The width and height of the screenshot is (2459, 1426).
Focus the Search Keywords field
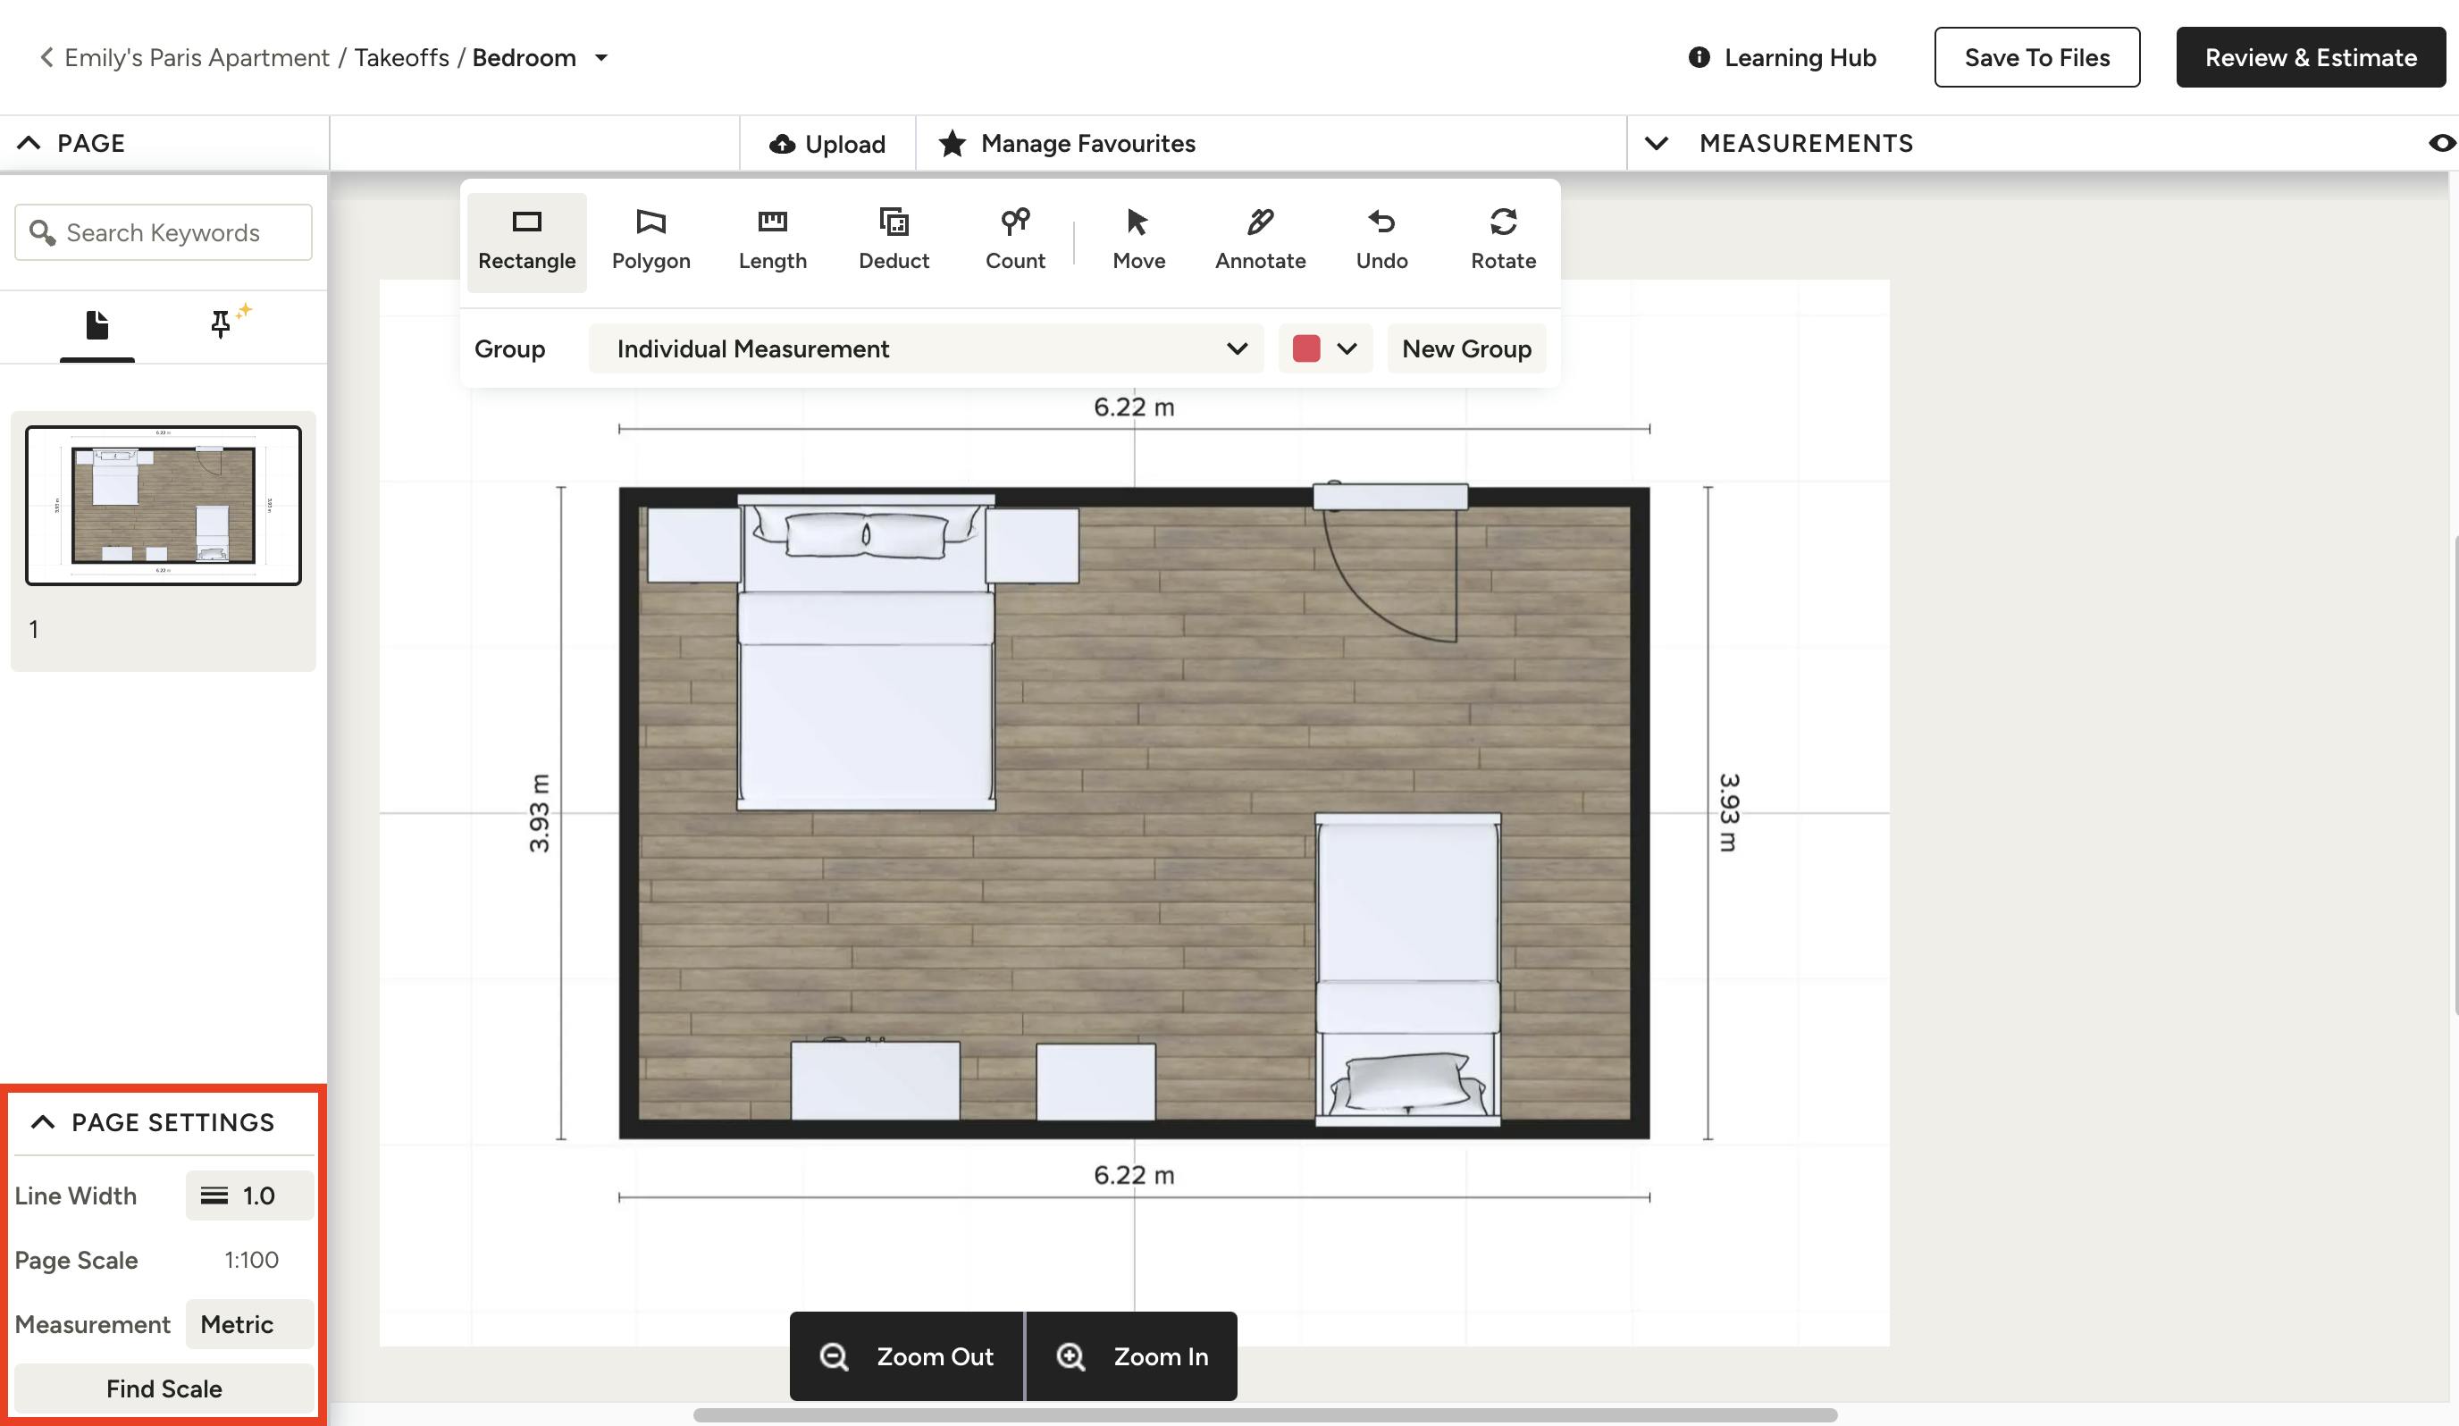[x=163, y=232]
